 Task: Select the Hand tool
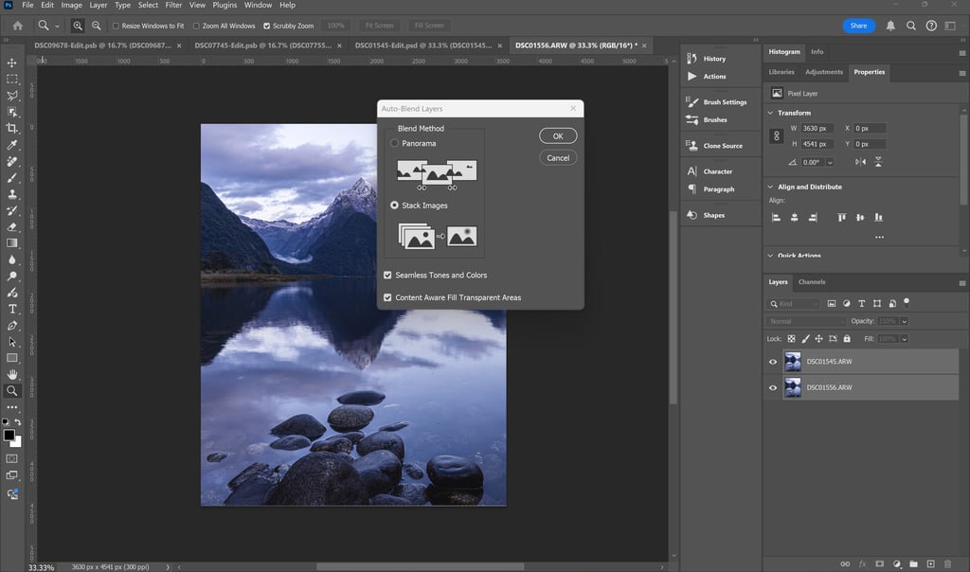pyautogui.click(x=12, y=374)
